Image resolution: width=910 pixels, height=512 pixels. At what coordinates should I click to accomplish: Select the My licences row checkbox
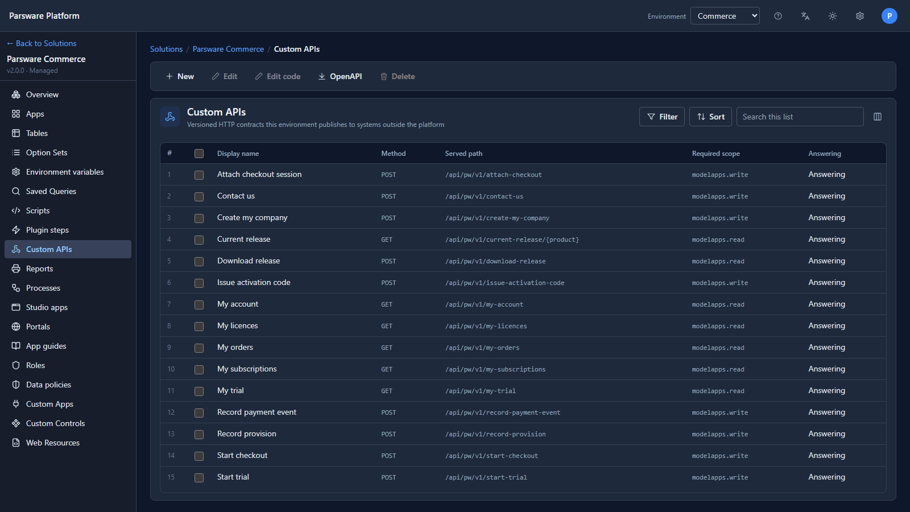point(199,327)
